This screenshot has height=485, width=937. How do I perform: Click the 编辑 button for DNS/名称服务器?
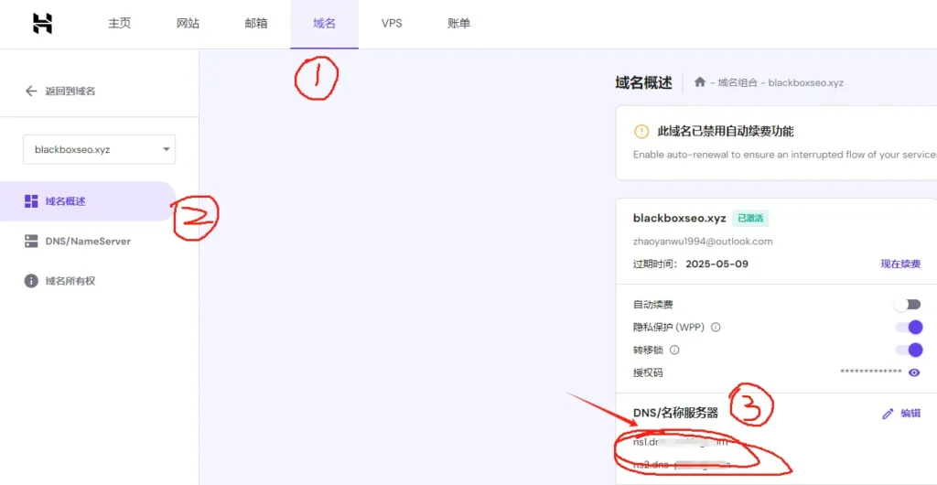901,414
